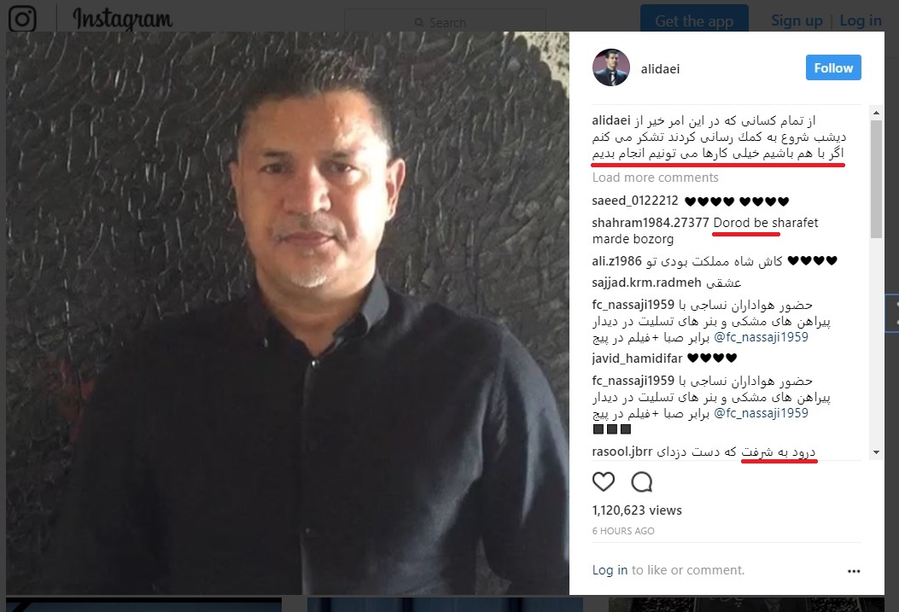Screen dimensions: 899x612
Task: Open the Sign up link
Action: point(797,20)
